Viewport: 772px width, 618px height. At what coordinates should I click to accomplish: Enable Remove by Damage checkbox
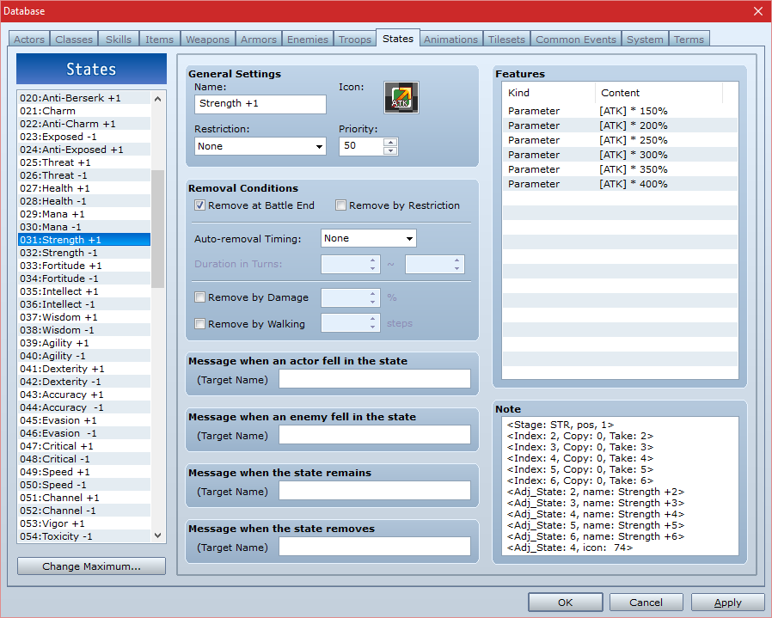tap(200, 297)
